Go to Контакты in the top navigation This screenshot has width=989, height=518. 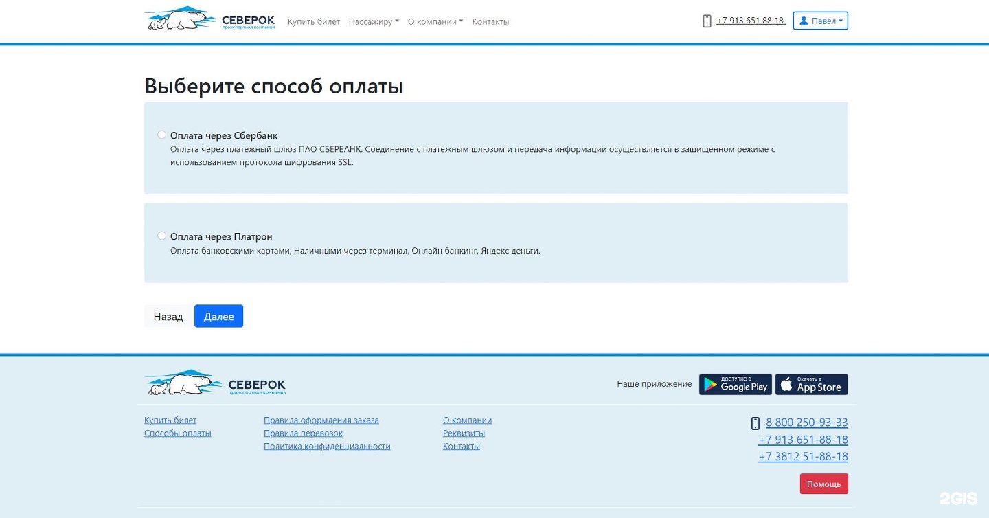click(490, 21)
